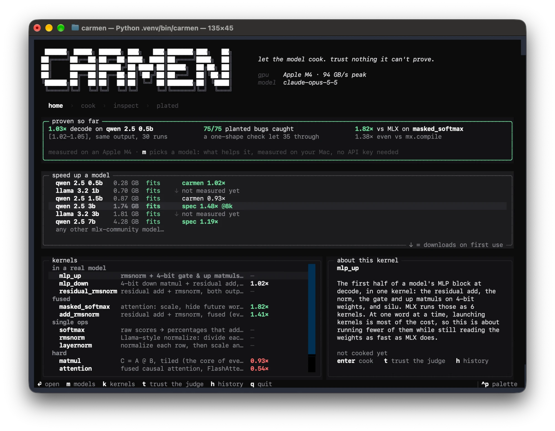This screenshot has width=555, height=431.
Task: Click the yellow minimize window button
Action: pyautogui.click(x=49, y=28)
